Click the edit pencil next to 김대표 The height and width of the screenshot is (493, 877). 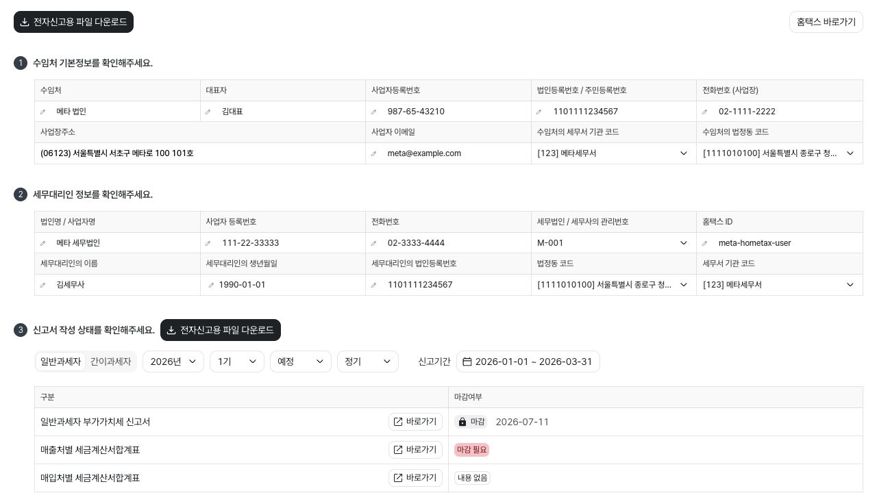(x=208, y=112)
